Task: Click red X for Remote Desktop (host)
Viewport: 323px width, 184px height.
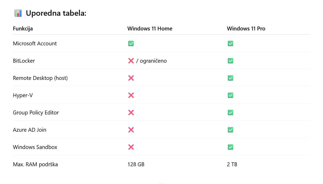Action: [x=131, y=78]
